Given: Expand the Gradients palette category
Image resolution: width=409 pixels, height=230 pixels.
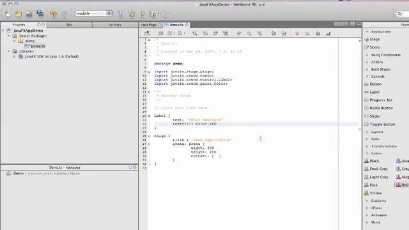Looking at the screenshot, I should [367, 201].
